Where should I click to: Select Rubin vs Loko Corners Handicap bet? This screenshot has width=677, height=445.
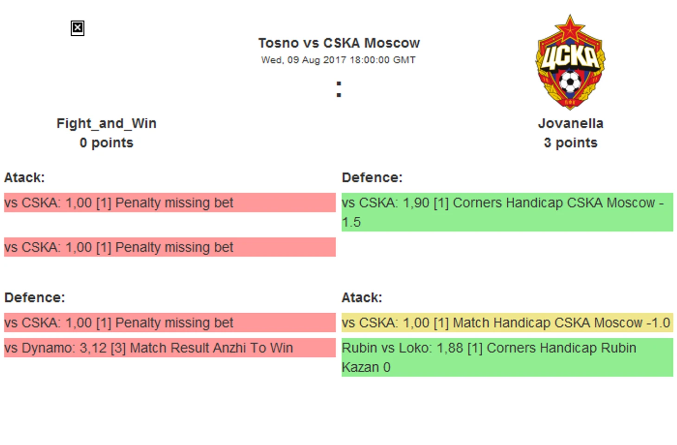click(x=507, y=357)
